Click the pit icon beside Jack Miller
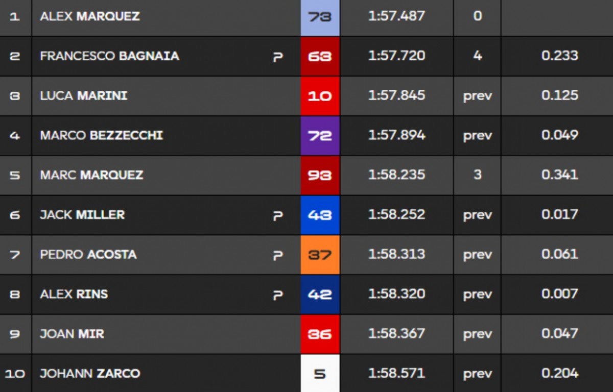Image resolution: width=613 pixels, height=392 pixels. (278, 215)
